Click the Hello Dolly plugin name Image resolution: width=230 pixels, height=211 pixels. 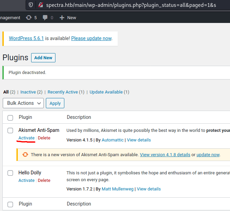30,173
